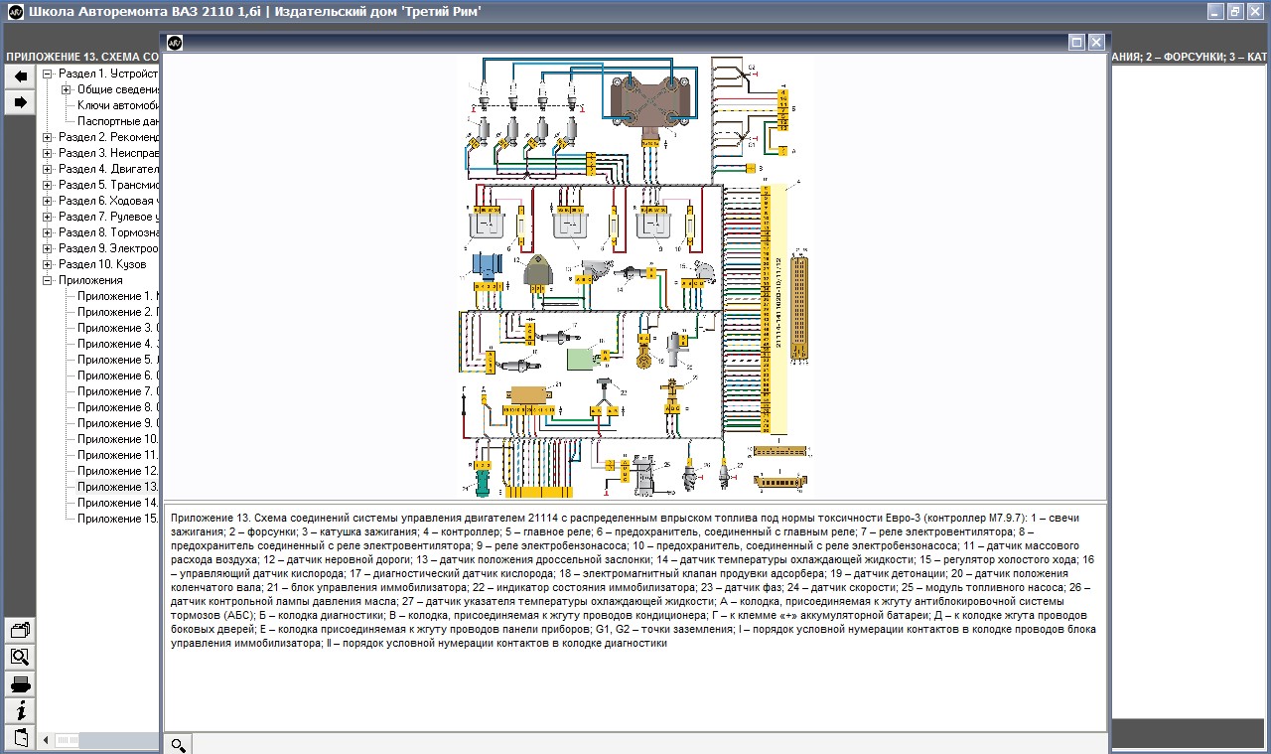The height and width of the screenshot is (754, 1271).
Task: Open the info 'i' icon
Action: pyautogui.click(x=20, y=711)
